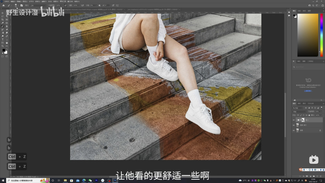Screen dimensions: 325x183
Task: Toggle lock all padlock in Layers
Action: coord(309,115)
